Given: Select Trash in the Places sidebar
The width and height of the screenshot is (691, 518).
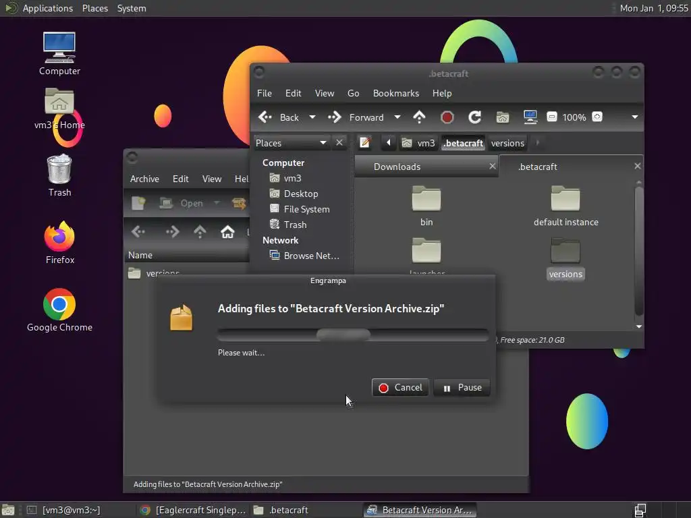Looking at the screenshot, I should [295, 225].
